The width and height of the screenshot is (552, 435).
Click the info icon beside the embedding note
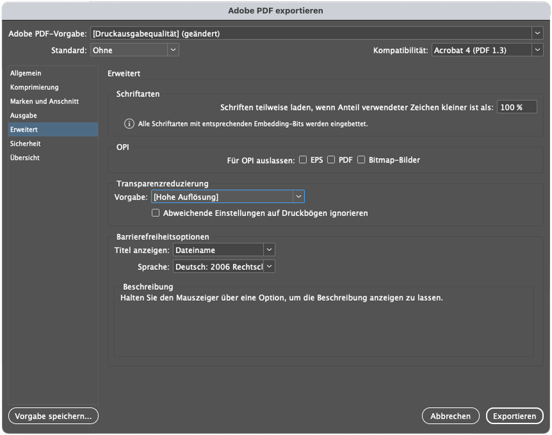pos(129,124)
